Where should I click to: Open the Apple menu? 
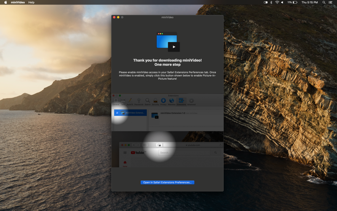pyautogui.click(x=5, y=3)
